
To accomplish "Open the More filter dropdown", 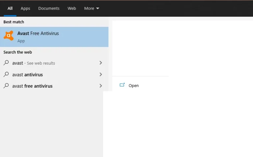I will point(92,8).
